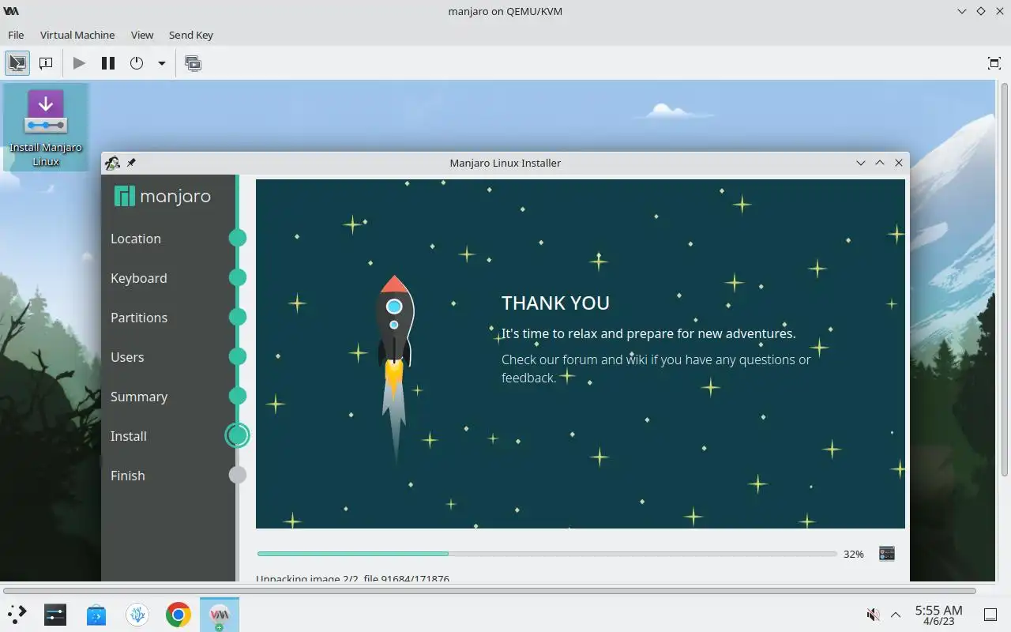This screenshot has height=632, width=1011.
Task: Power on the virtual machine
Action: tap(79, 63)
